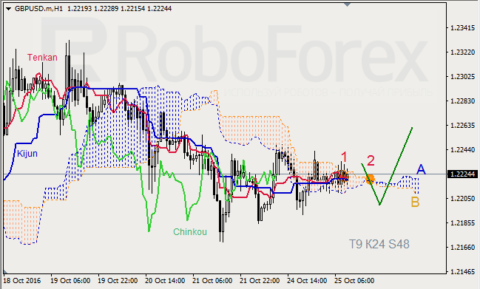Click the orange dot marker near label 2
480x289 pixels.
(371, 179)
